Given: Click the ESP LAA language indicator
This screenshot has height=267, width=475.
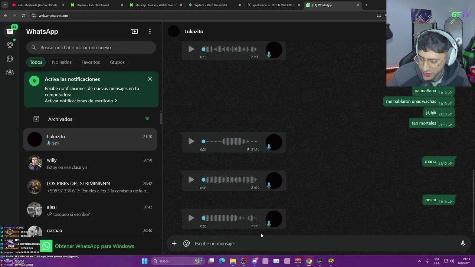Looking at the screenshot, I should pyautogui.click(x=437, y=261).
